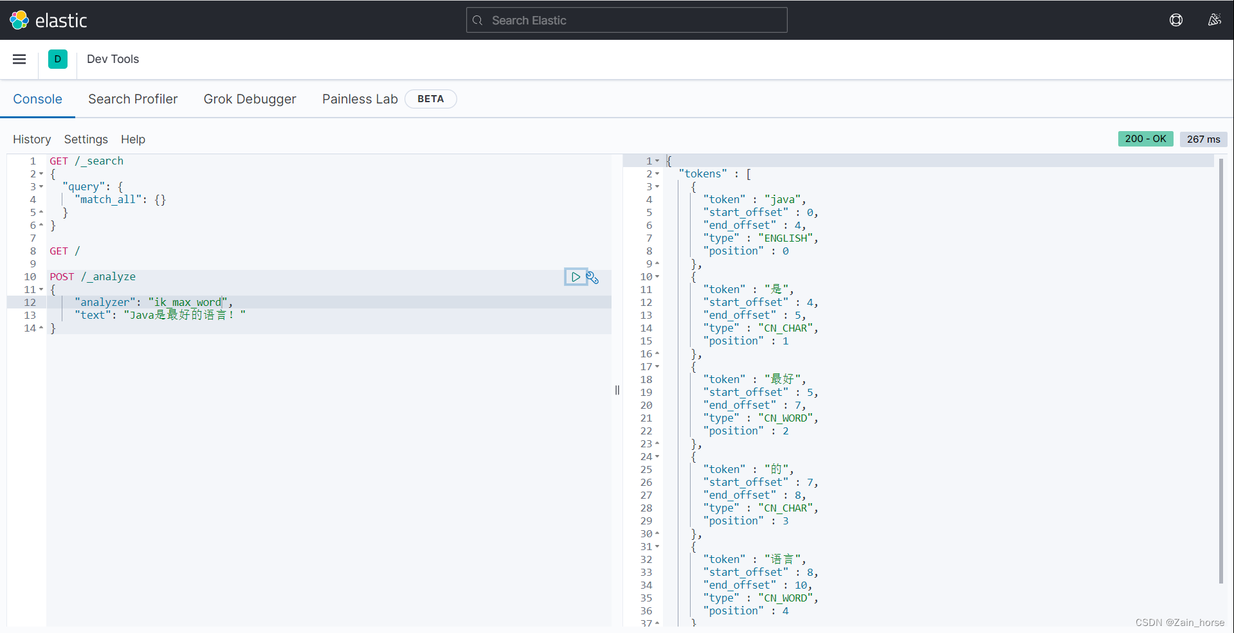Click the Dev Tools breadcrumb

(113, 59)
